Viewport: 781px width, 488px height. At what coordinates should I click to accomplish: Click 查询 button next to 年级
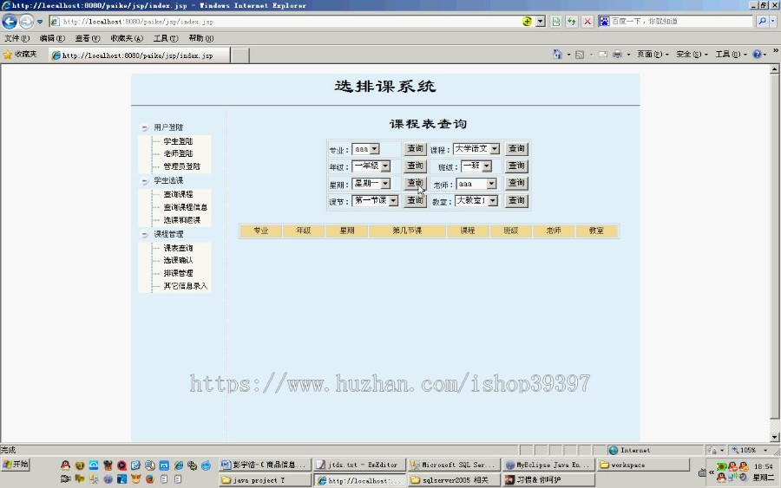pyautogui.click(x=415, y=166)
